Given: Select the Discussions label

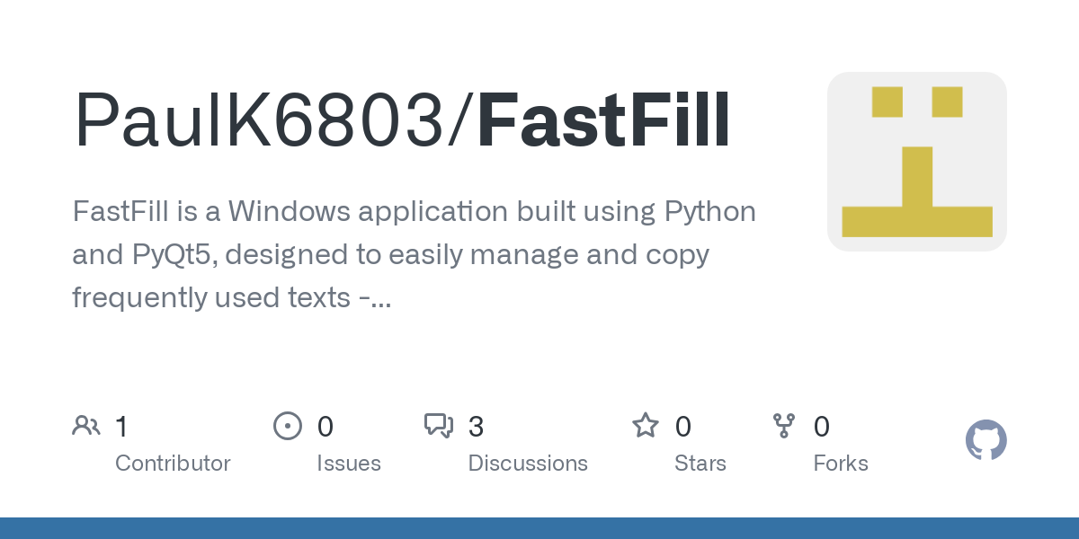Looking at the screenshot, I should point(528,464).
